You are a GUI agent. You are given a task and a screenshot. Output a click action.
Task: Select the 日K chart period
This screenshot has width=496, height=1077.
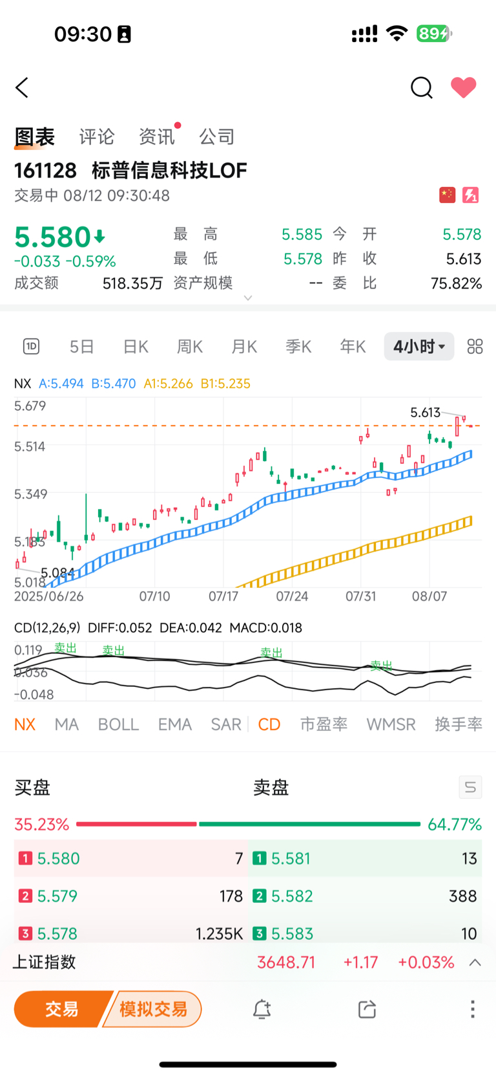pos(136,347)
